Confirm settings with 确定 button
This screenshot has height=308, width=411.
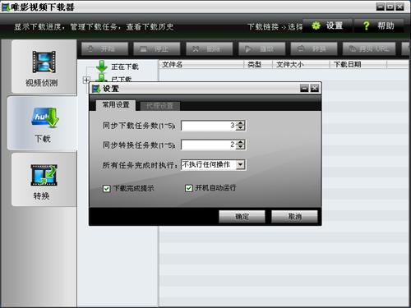point(242,217)
